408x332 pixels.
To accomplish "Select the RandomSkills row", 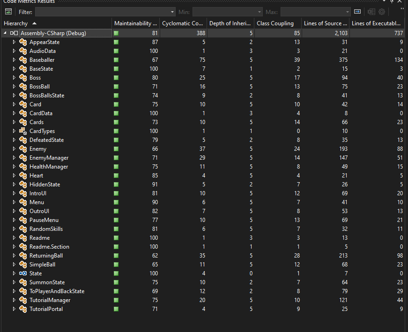I will tap(203, 229).
